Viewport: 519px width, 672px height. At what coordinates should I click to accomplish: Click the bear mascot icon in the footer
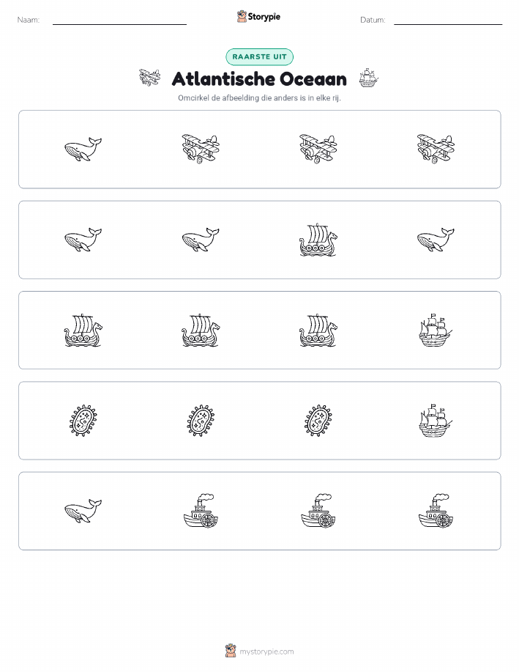(231, 651)
